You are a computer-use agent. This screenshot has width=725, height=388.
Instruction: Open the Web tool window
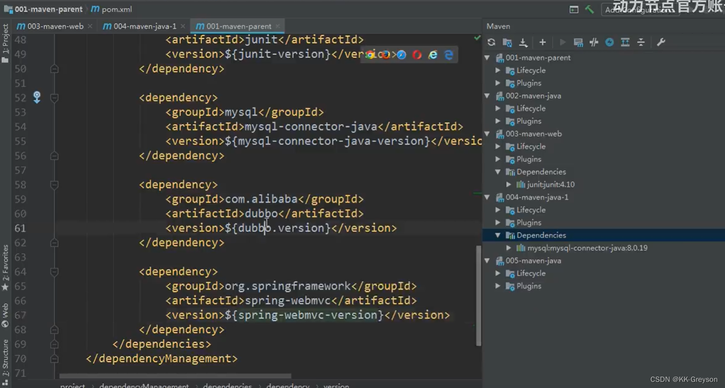point(5,315)
